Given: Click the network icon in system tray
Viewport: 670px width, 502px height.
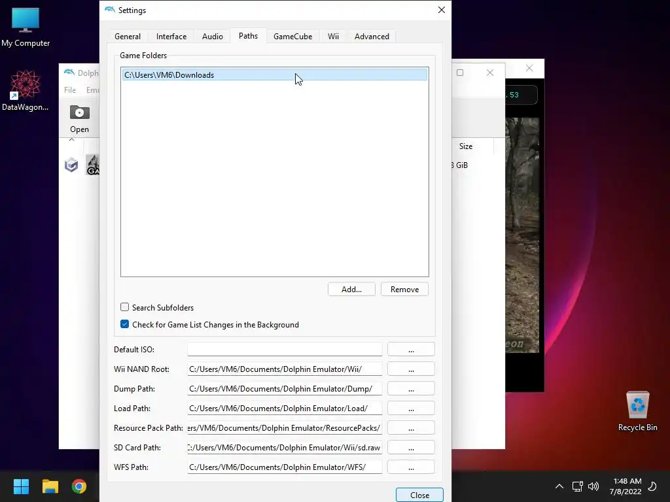Looking at the screenshot, I should [577, 486].
